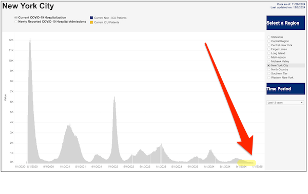Choose North Country region
Viewport: 308px width, 194px height.
tap(268, 69)
